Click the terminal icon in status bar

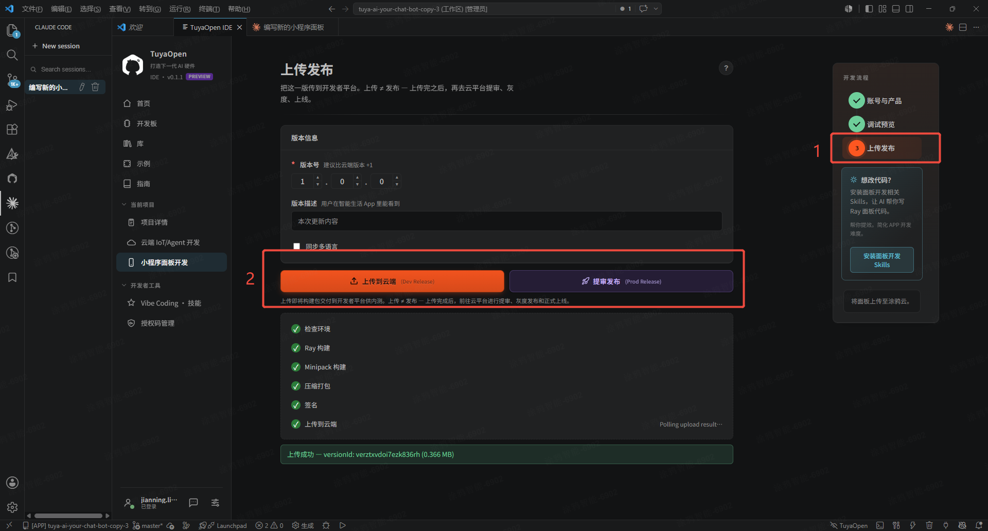click(x=880, y=525)
